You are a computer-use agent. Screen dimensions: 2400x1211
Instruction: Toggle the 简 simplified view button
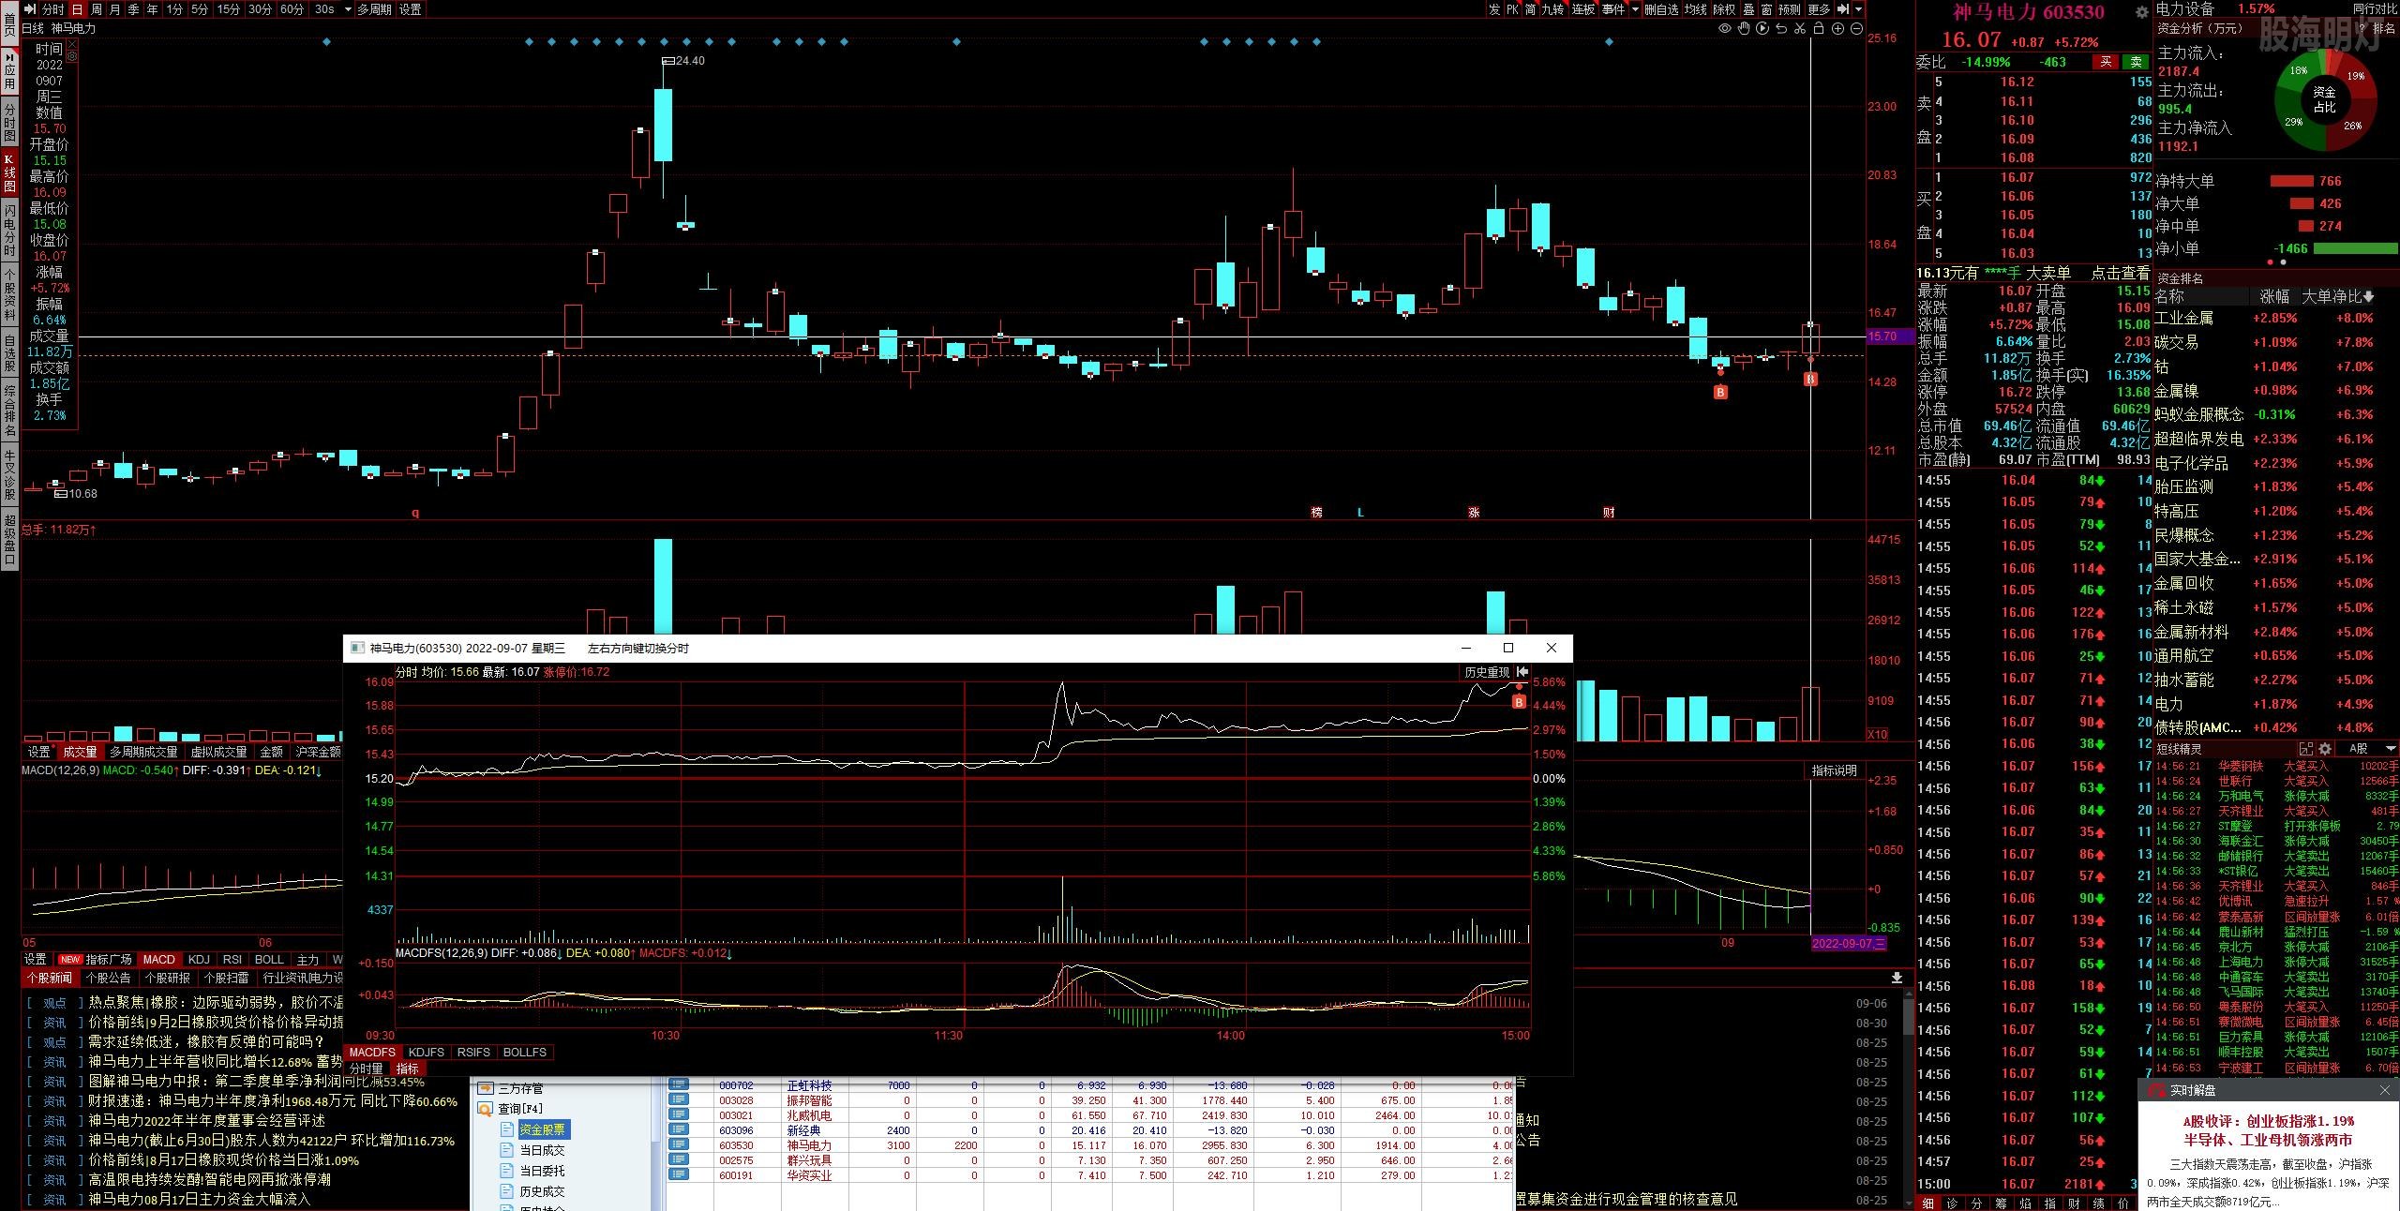1531,9
